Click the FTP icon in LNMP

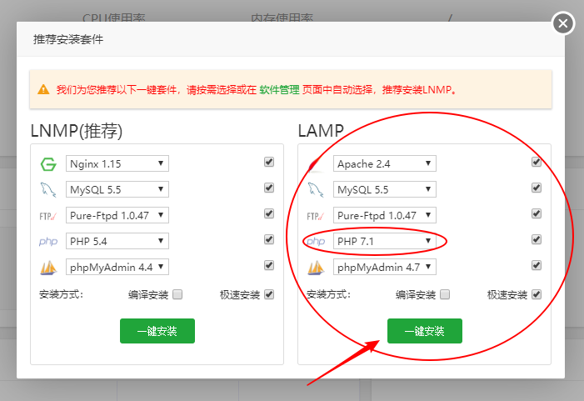[48, 216]
